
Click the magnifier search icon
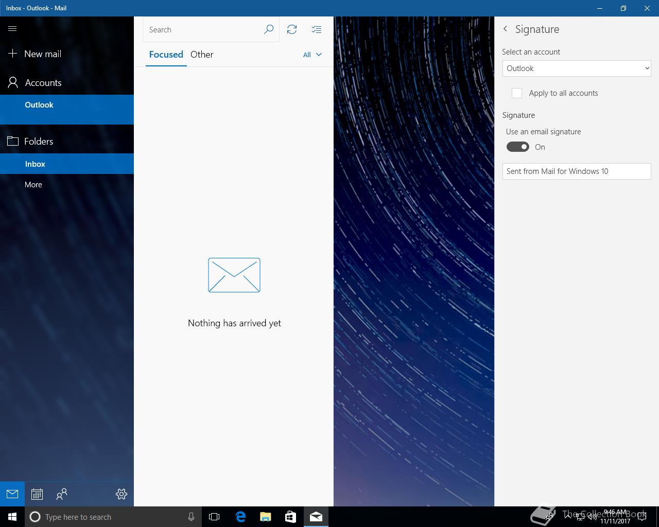(x=268, y=29)
